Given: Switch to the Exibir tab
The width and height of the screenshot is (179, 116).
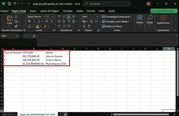Looking at the screenshot, I should pyautogui.click(x=102, y=11).
